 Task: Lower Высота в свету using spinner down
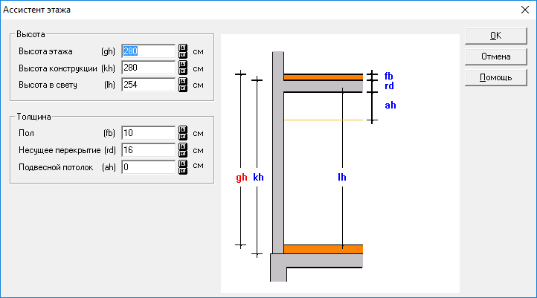click(x=182, y=88)
